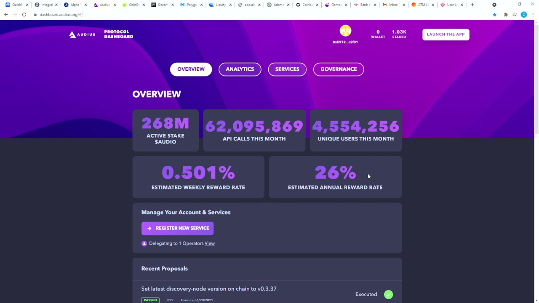Click the 1.03K Staked value

click(x=399, y=34)
